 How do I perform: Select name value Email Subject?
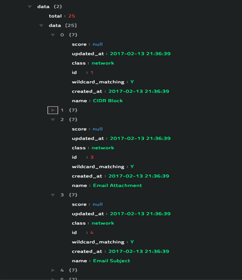[x=112, y=261]
